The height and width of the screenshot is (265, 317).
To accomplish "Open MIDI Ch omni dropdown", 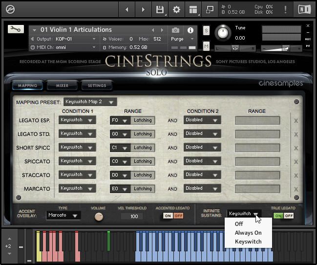I will (x=76, y=47).
